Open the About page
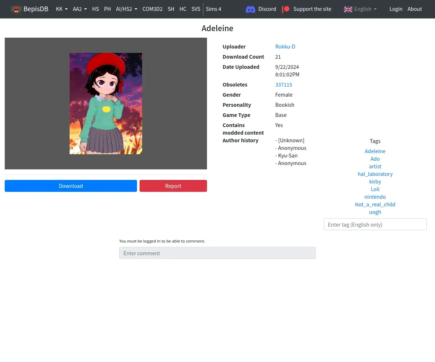 coord(415,9)
